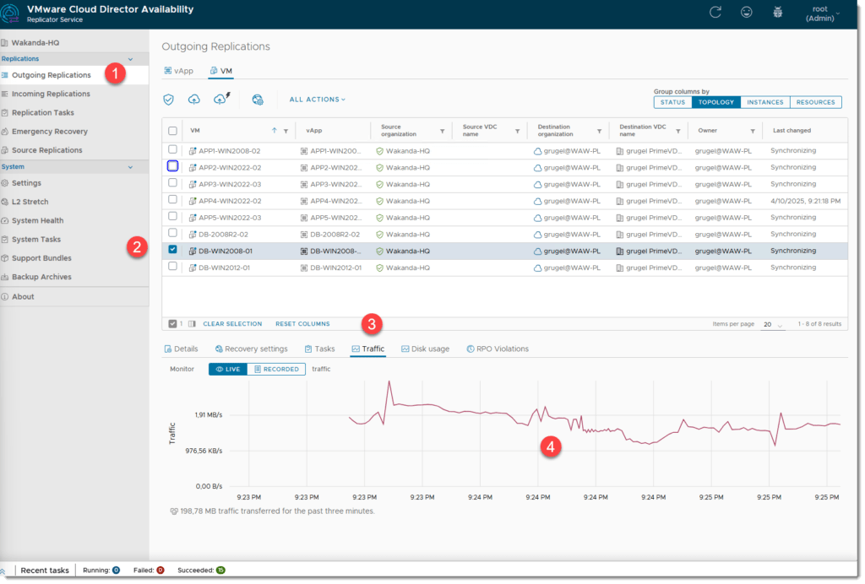Click the smiley feedback icon in header
Image resolution: width=865 pixels, height=584 pixels.
pyautogui.click(x=747, y=13)
